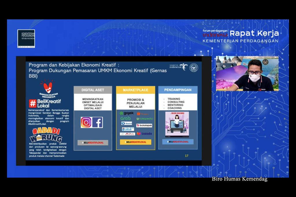Image resolution: width=296 pixels, height=197 pixels.
Task: Click the "PROMOSI & PENJUALAN MELALUI" text
Action: coord(136,103)
